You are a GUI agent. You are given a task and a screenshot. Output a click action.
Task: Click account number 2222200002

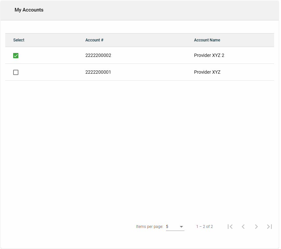click(x=98, y=55)
